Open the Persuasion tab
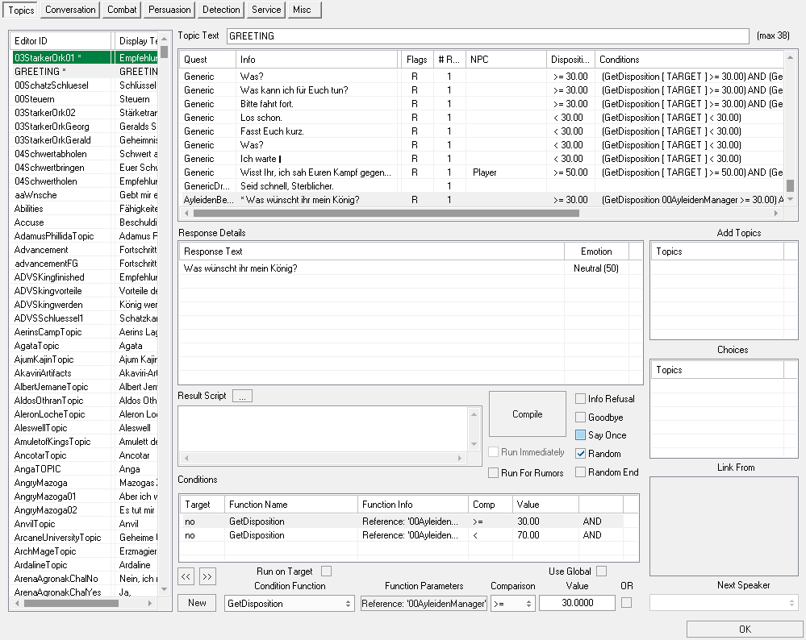Image resolution: width=806 pixels, height=640 pixels. coord(169,10)
